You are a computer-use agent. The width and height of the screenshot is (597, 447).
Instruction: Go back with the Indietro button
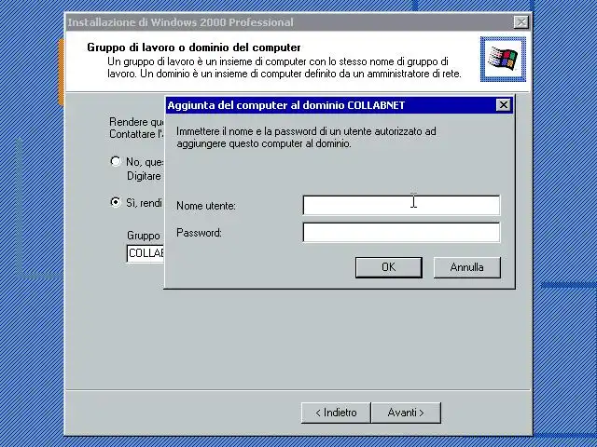pyautogui.click(x=336, y=413)
